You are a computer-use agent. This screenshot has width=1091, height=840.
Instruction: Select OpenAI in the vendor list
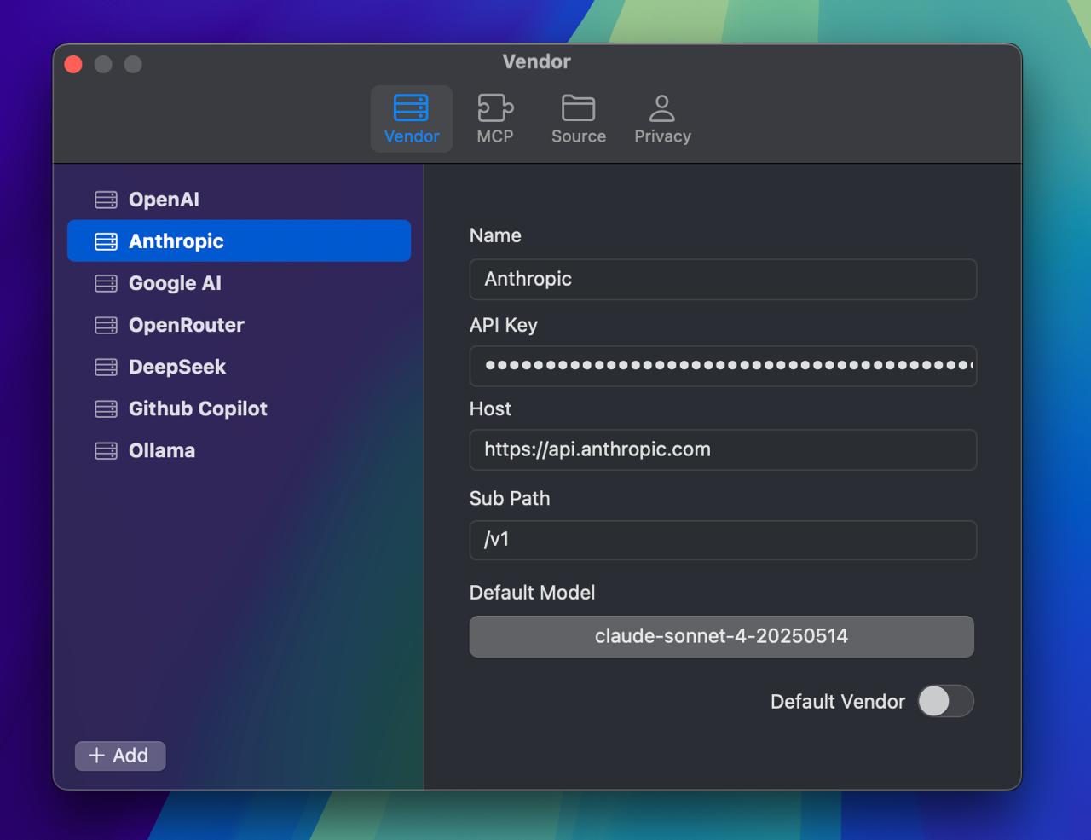tap(239, 200)
